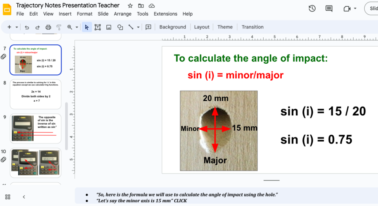Select the text box tool
Screen dimensions: 378x206
pyautogui.click(x=98, y=27)
